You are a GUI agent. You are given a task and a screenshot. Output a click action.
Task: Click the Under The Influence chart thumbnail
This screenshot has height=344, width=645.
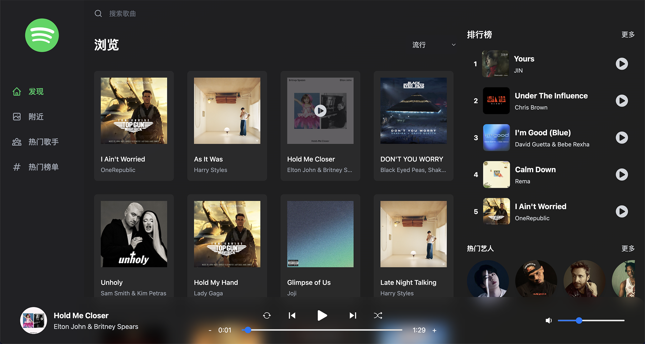(496, 101)
